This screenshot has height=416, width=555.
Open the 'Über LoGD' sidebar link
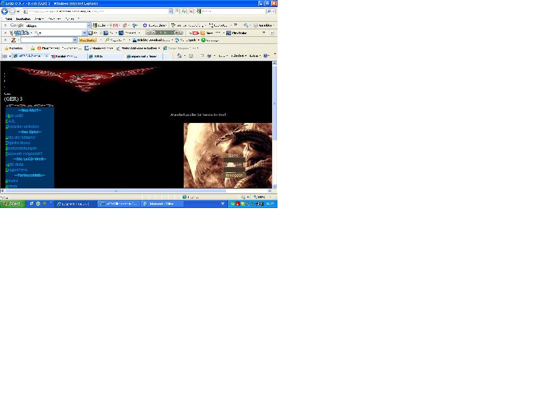15,116
